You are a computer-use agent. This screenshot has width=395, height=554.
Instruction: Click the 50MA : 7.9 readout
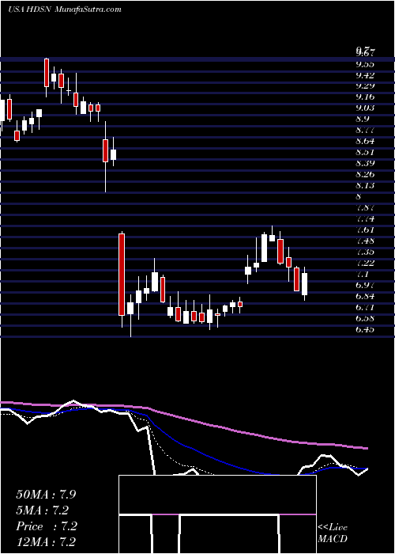pos(45,495)
